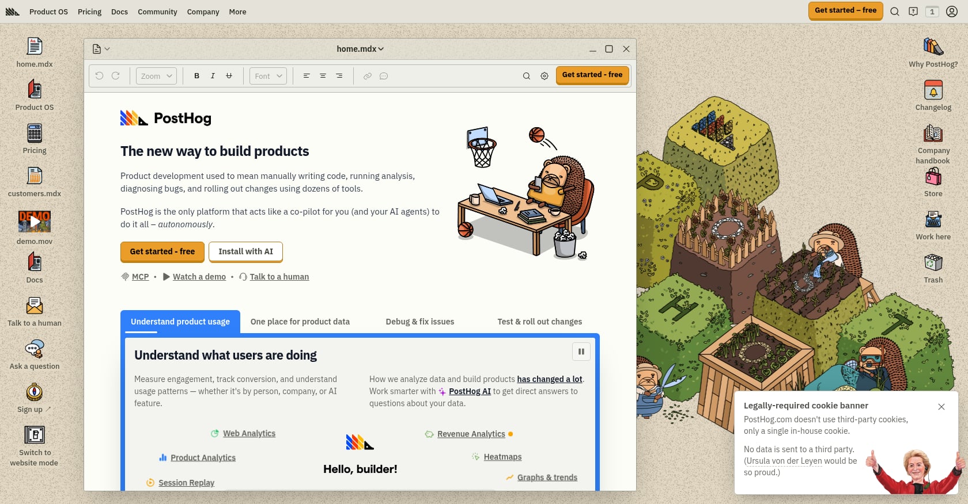
Task: Open the Pricing calculator desktop icon
Action: point(35,139)
